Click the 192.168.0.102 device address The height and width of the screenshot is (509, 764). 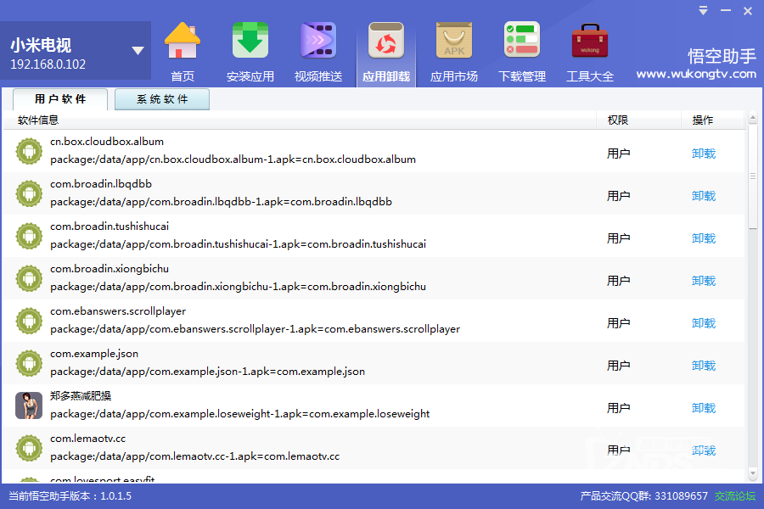point(48,64)
